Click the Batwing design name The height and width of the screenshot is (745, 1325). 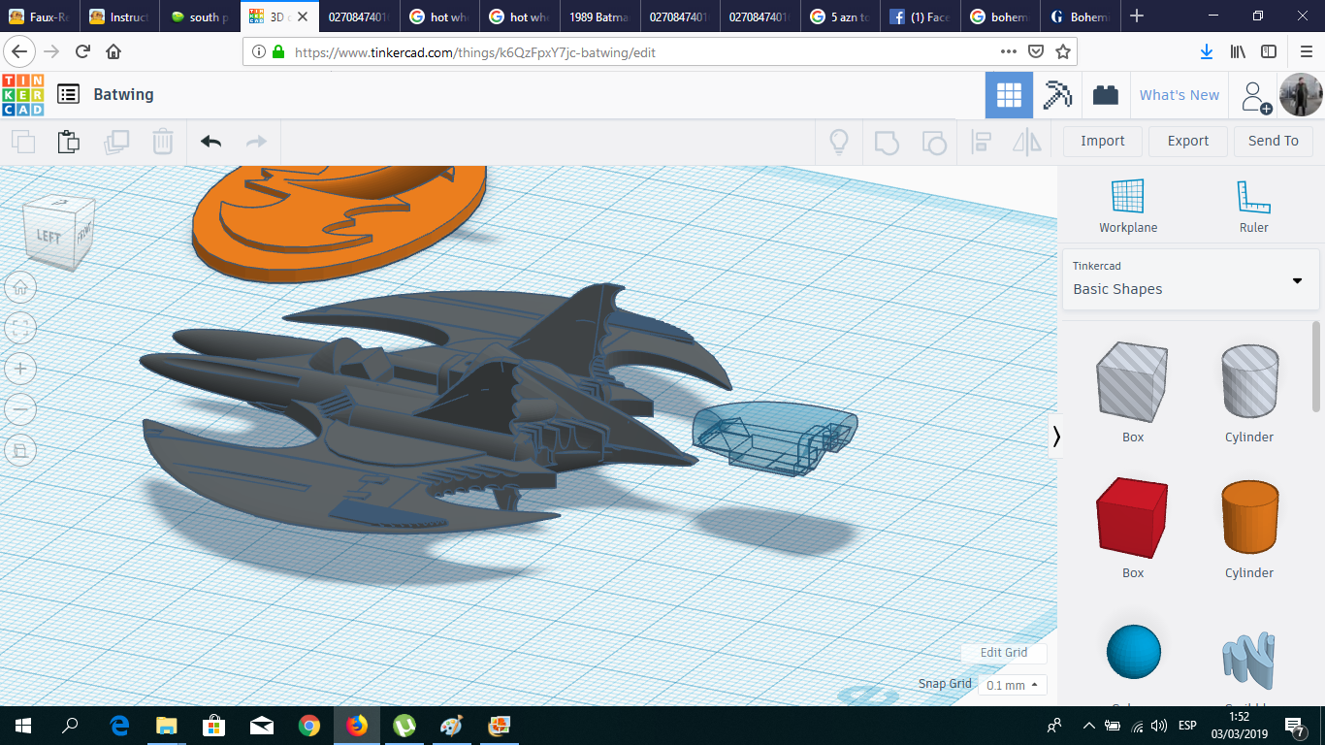123,94
